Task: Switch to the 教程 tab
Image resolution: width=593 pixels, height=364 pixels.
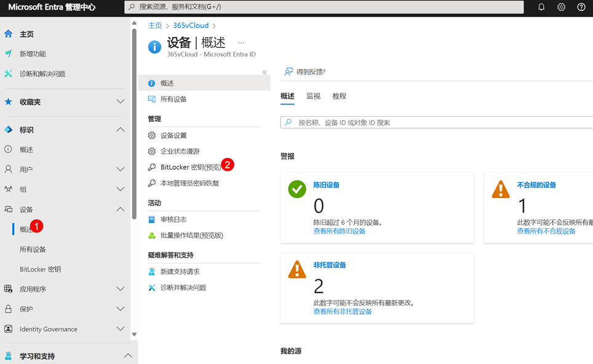Action: 339,96
